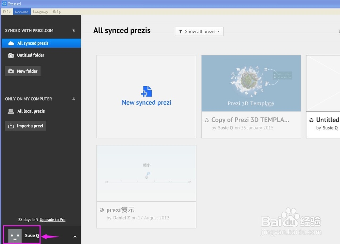The height and width of the screenshot is (244, 340).
Task: Expand the account menu with the up chevron
Action: point(75,237)
